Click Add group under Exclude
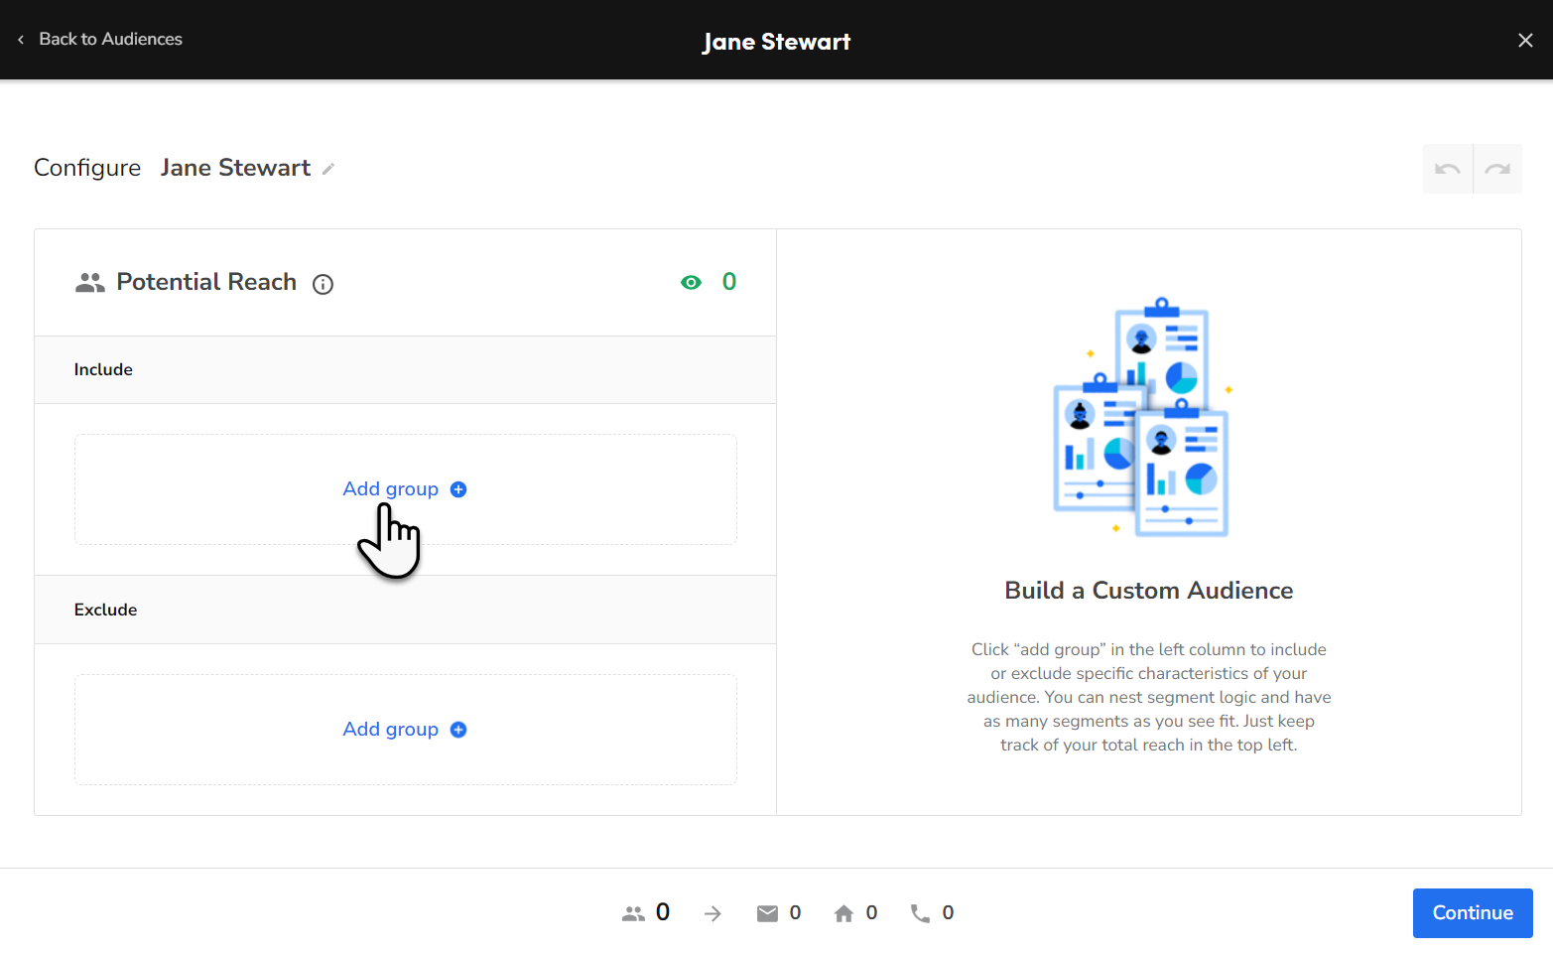 405,729
